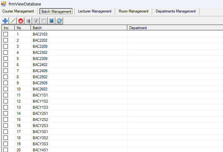Viewport: 223px width, 152px height.
Task: Select the checkbox for BAC2409
Action: 6,71
